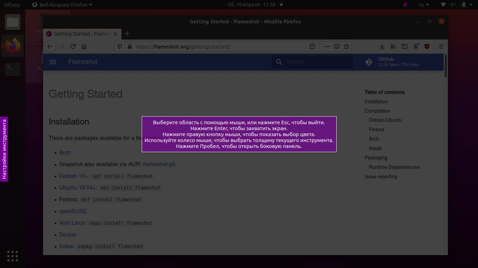Screen dimensions: 478x268
Task: Go back with the Firefox back arrow
Action: pyautogui.click(x=50, y=46)
